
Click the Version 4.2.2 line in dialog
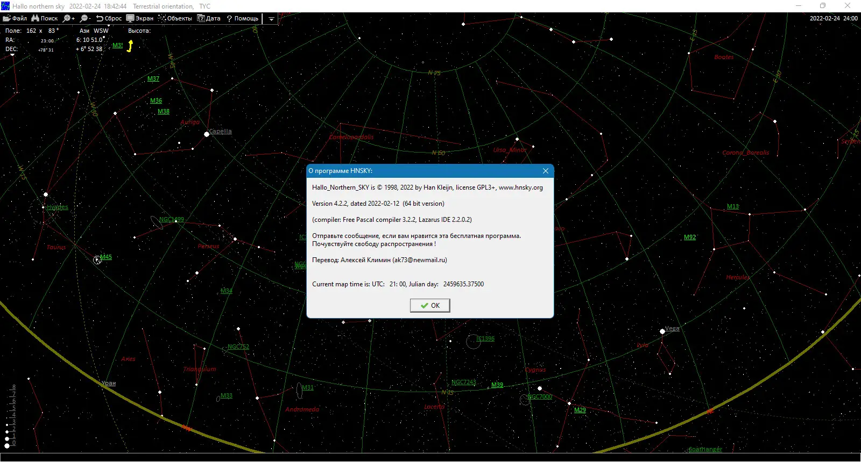(378, 204)
